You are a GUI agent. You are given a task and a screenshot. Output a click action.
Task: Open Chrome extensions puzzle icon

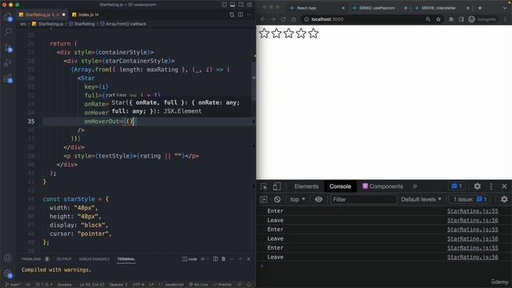tap(451, 19)
